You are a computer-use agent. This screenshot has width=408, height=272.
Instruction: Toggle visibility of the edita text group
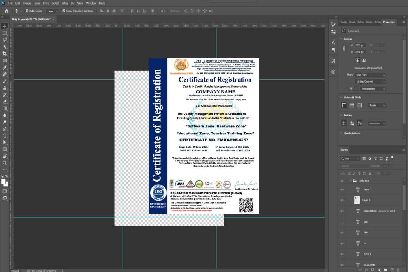(342, 181)
